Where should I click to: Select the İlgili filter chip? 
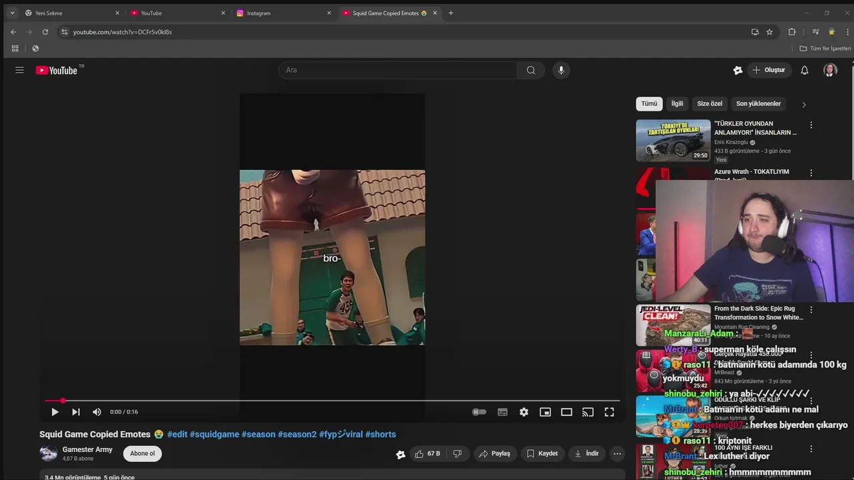(677, 104)
